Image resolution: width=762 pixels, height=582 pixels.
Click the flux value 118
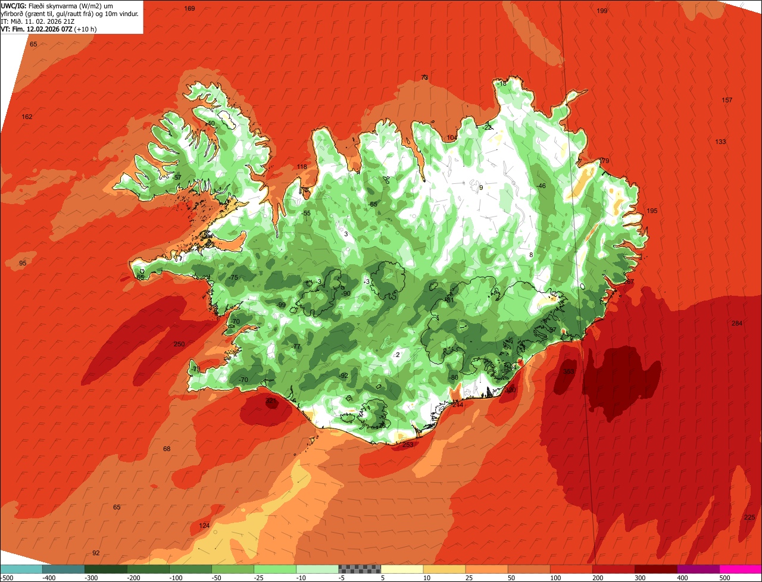(302, 167)
